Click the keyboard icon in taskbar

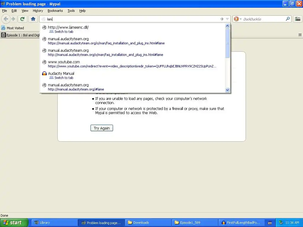[x=270, y=223]
